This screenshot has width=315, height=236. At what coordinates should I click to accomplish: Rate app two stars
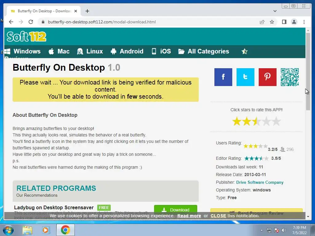point(247,121)
